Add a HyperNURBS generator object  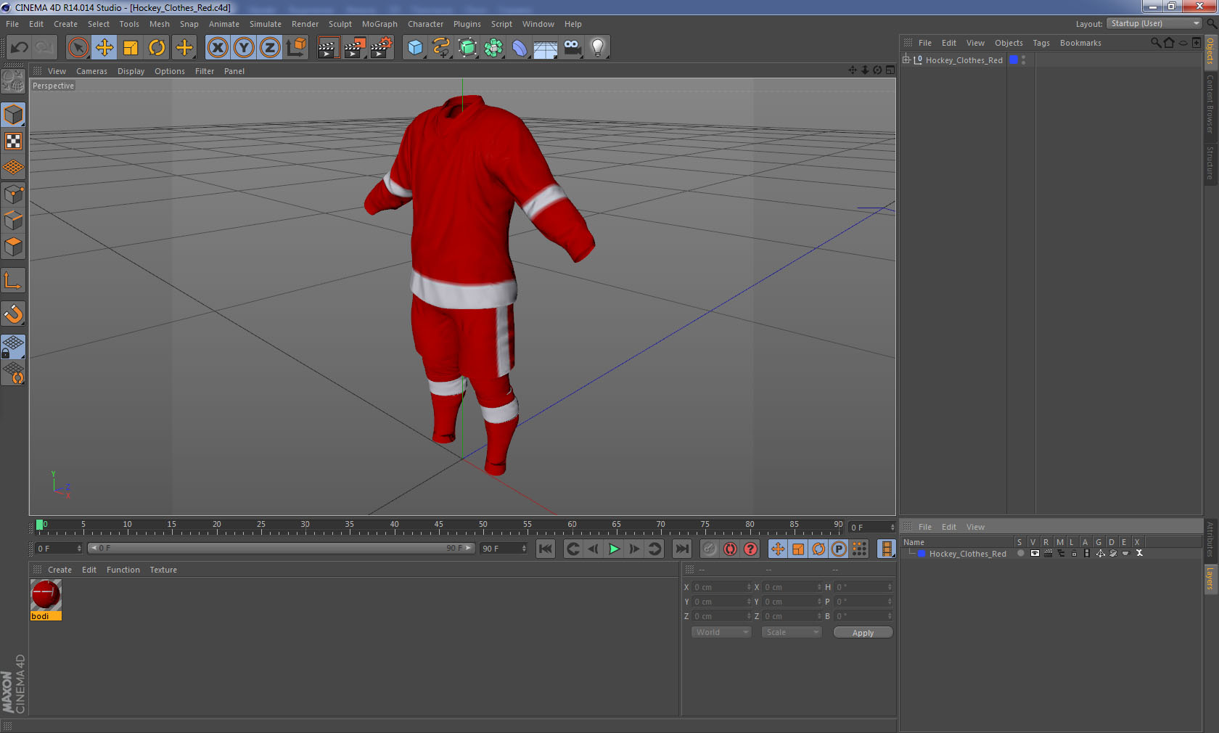pyautogui.click(x=467, y=48)
